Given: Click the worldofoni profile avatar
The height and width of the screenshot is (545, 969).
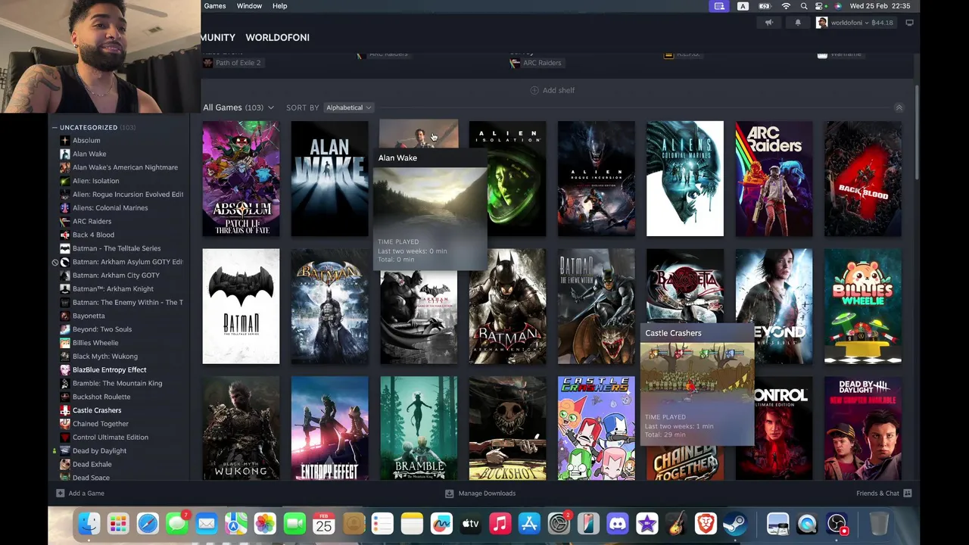Looking at the screenshot, I should 821,23.
